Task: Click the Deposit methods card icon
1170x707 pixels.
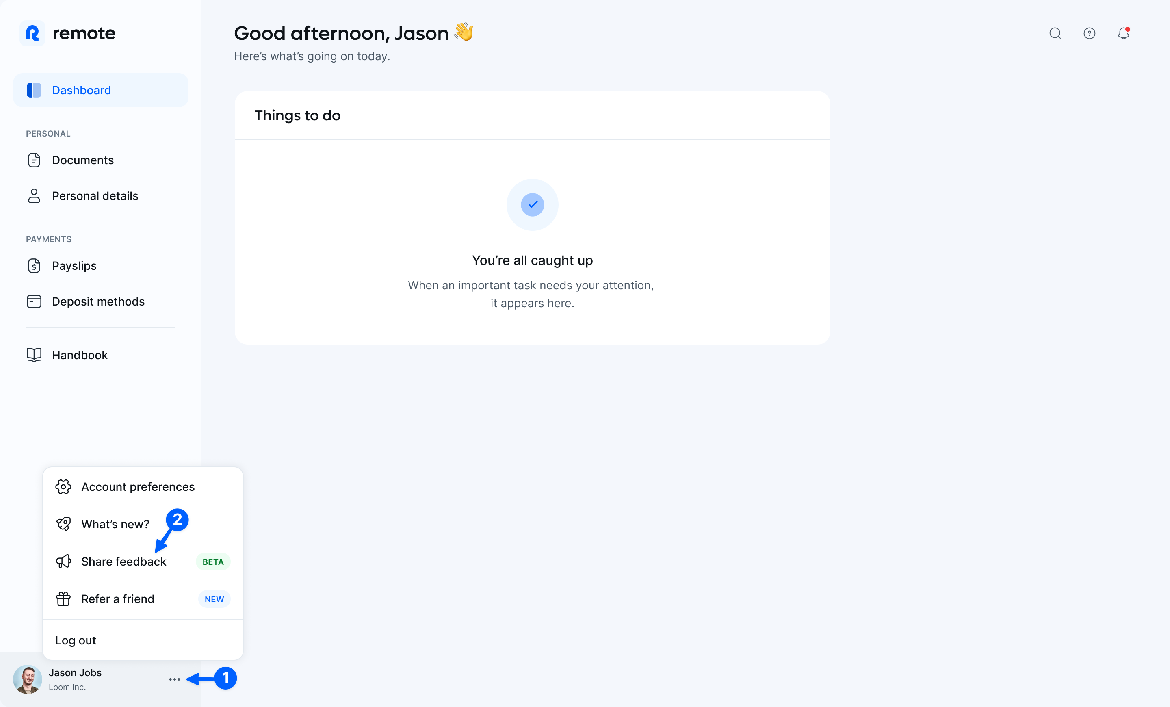Action: 34,301
